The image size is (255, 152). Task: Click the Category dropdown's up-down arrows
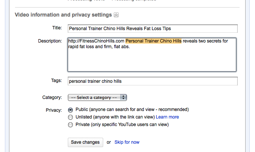[124, 97]
